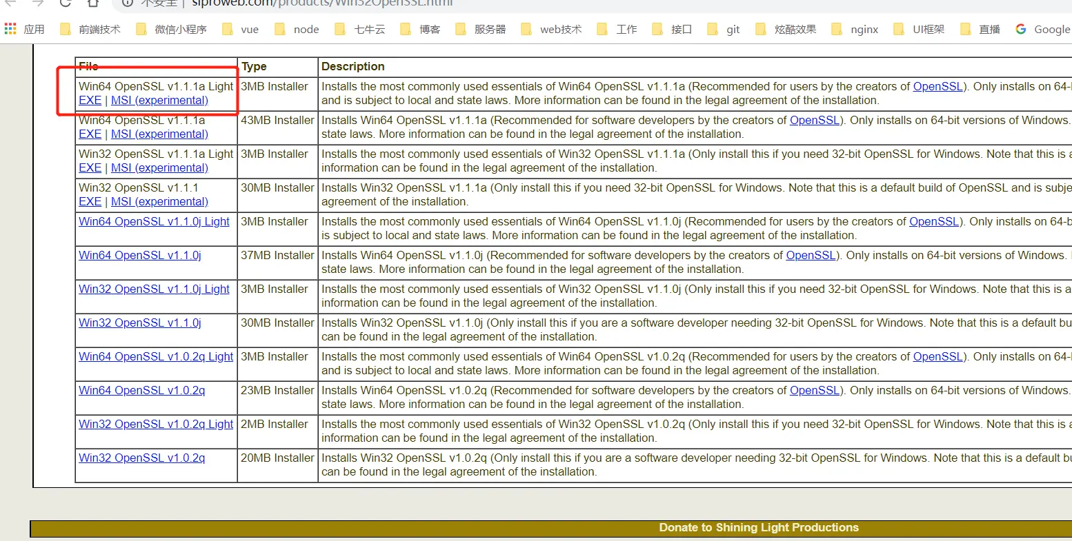Click Donate to Shining Light Productions banner
This screenshot has height=541, width=1072.
pos(759,527)
